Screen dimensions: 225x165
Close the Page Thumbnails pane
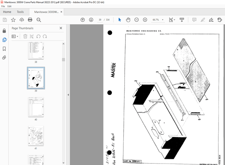[61, 28]
